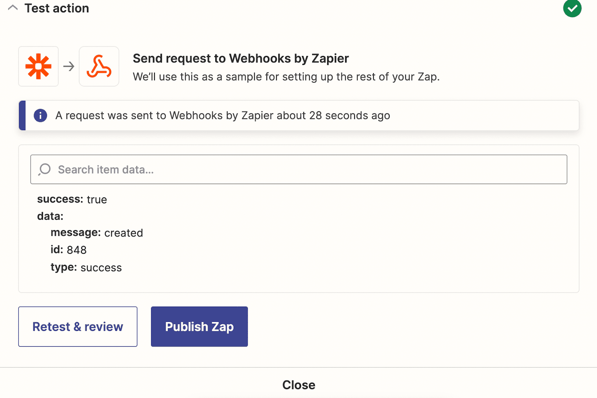This screenshot has height=398, width=597.
Task: Focus the Search item data field
Action: (x=298, y=169)
